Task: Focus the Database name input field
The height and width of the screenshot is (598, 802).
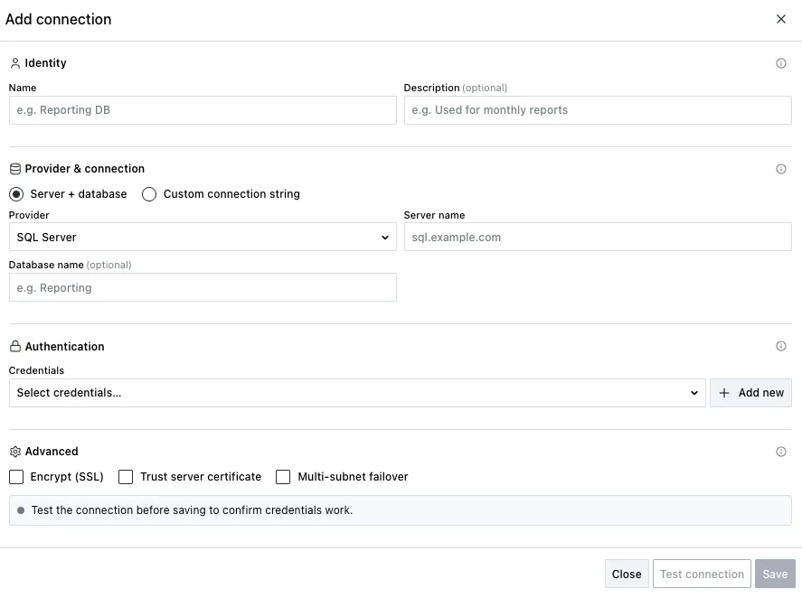Action: (x=203, y=287)
